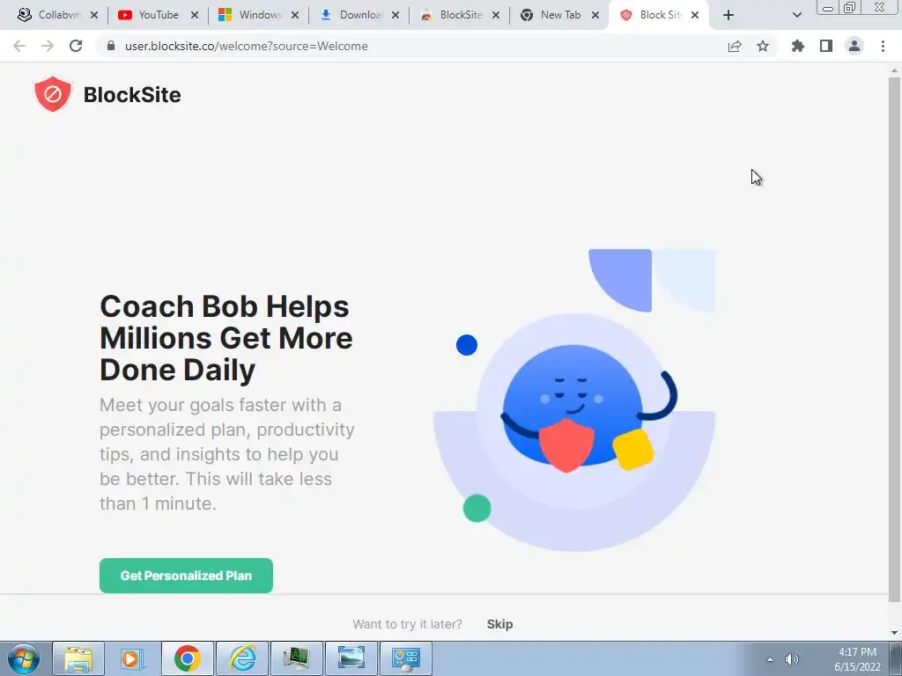Screen dimensions: 902x676
Task: Bookmark this tab with the star icon
Action: click(x=763, y=46)
